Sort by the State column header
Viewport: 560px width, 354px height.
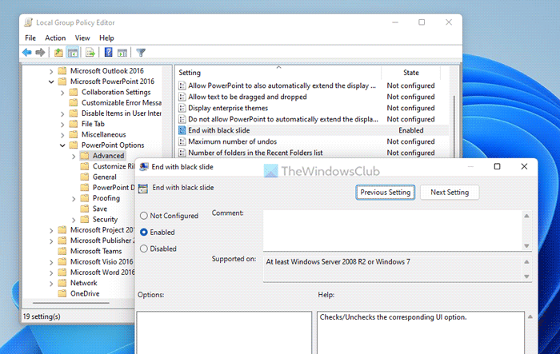(x=410, y=73)
